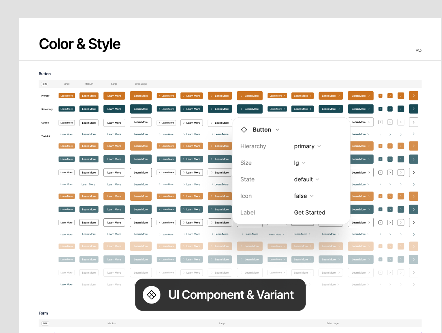Screen dimensions: 442x333
Task: Select the largest orange icon-only arrow button
Action: click(x=413, y=96)
